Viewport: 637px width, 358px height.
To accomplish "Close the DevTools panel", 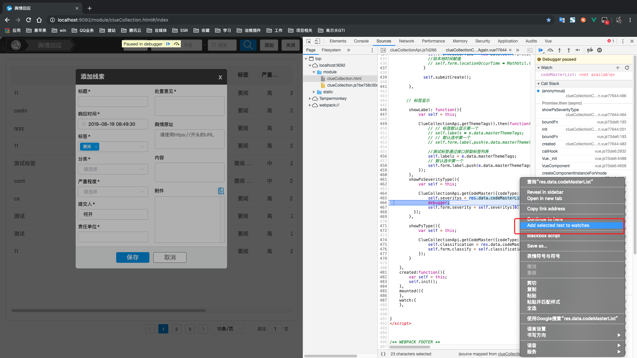I will [632, 41].
